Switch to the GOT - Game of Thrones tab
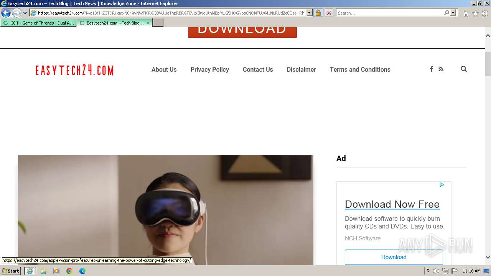 [38, 23]
